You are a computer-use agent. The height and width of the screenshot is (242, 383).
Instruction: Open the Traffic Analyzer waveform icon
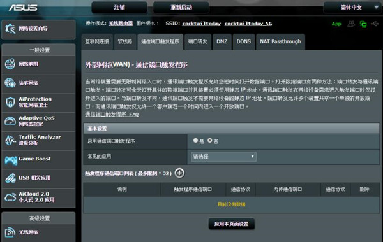coord(10,140)
